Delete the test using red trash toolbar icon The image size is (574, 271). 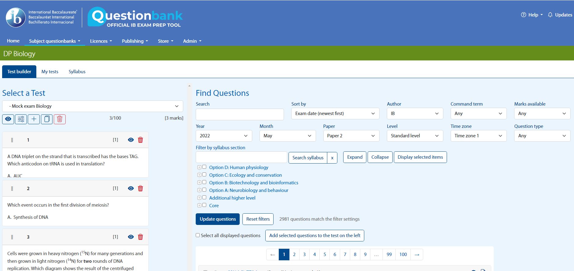coord(60,119)
